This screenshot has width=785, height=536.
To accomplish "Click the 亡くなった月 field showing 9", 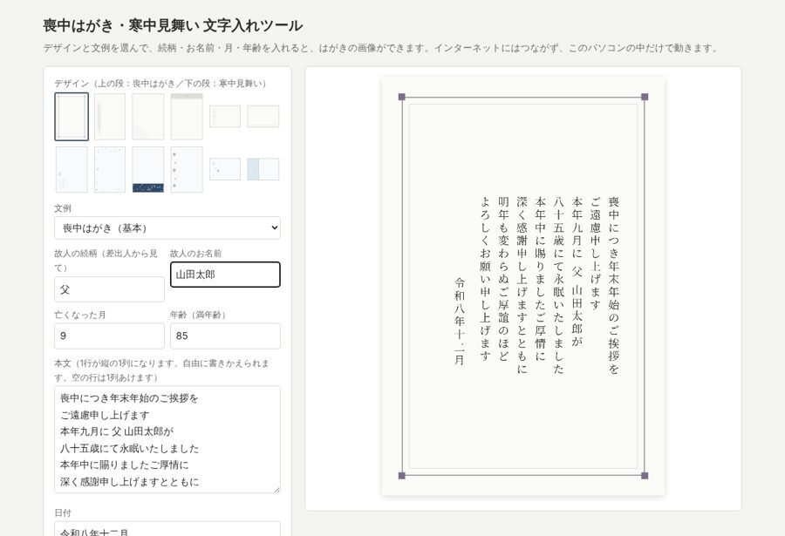I will click(109, 336).
